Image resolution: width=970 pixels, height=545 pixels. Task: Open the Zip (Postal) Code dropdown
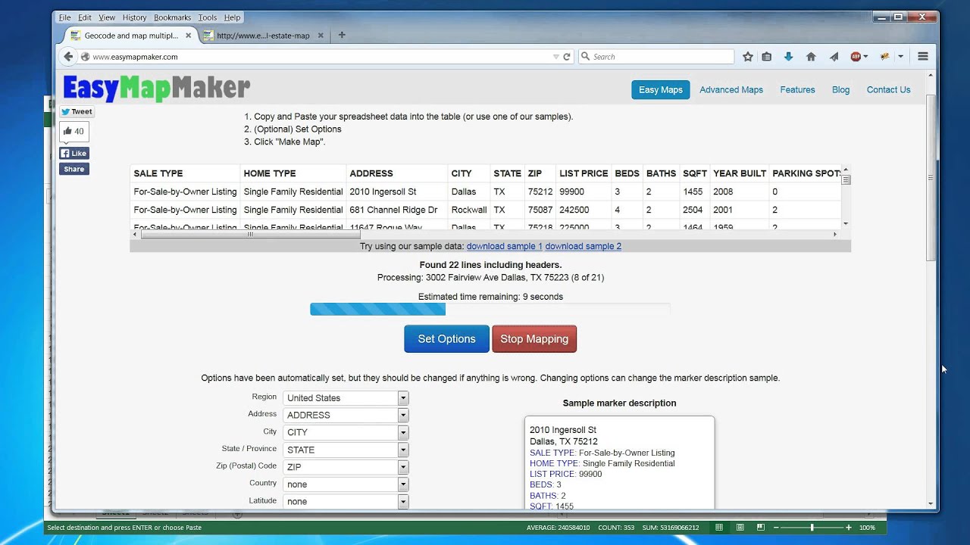[346, 467]
